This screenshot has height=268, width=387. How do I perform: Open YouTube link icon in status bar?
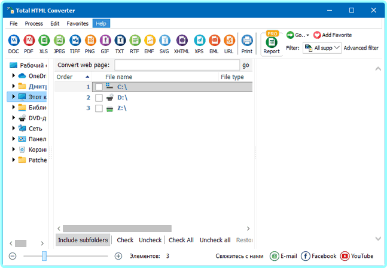coord(345,256)
